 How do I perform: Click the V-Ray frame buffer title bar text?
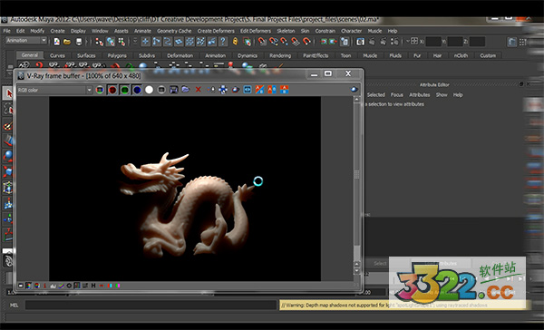83,75
